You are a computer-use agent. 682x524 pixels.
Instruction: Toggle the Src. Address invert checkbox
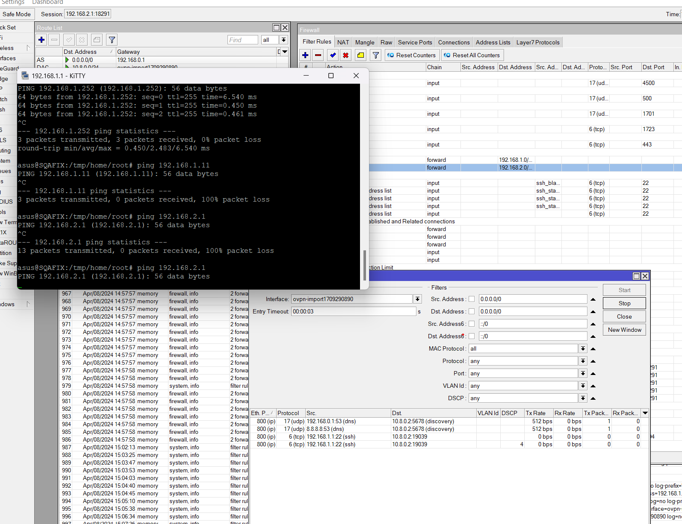(x=472, y=299)
